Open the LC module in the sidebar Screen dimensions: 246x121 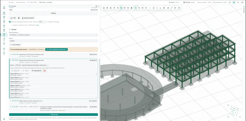click(4, 49)
